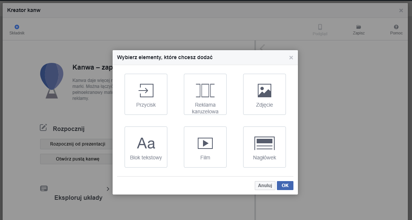Open the Pomoc help icon

coord(396,27)
